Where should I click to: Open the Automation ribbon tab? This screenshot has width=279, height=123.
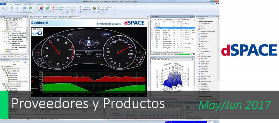40,4
